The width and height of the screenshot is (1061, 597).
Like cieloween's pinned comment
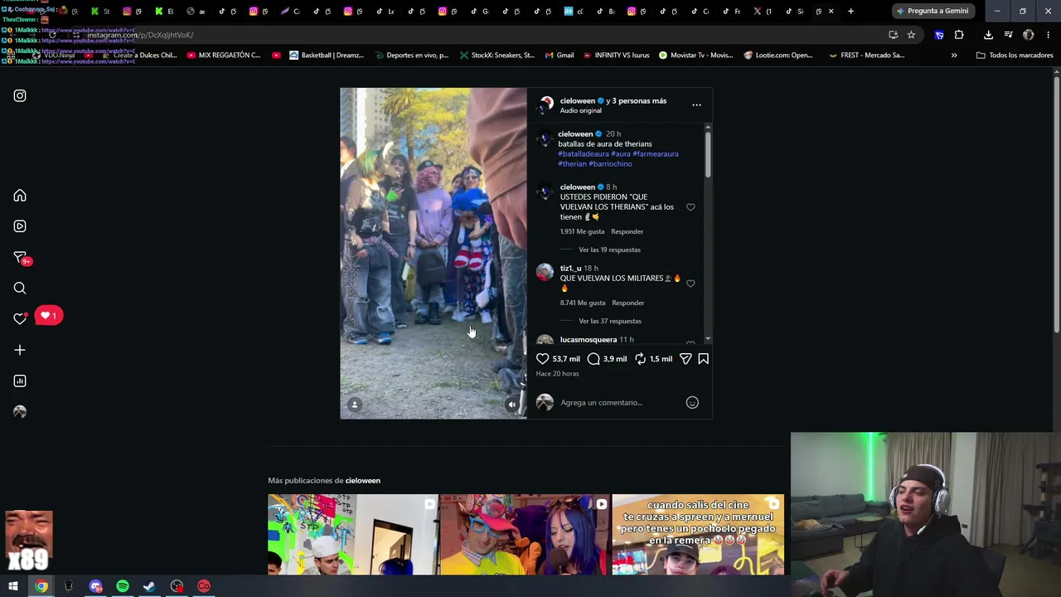(690, 207)
